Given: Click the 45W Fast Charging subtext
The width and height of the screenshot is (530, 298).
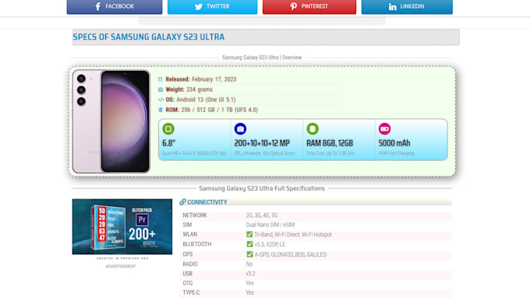Looking at the screenshot, I should pos(396,153).
